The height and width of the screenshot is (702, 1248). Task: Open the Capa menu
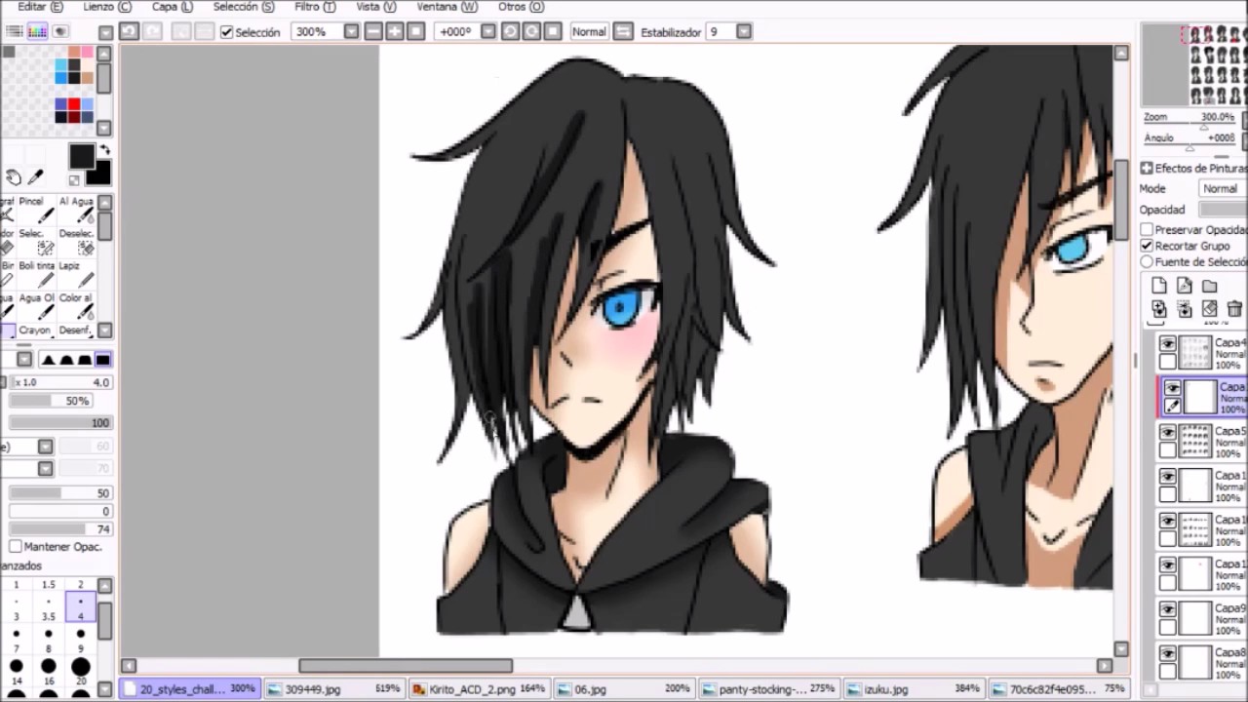tap(172, 7)
